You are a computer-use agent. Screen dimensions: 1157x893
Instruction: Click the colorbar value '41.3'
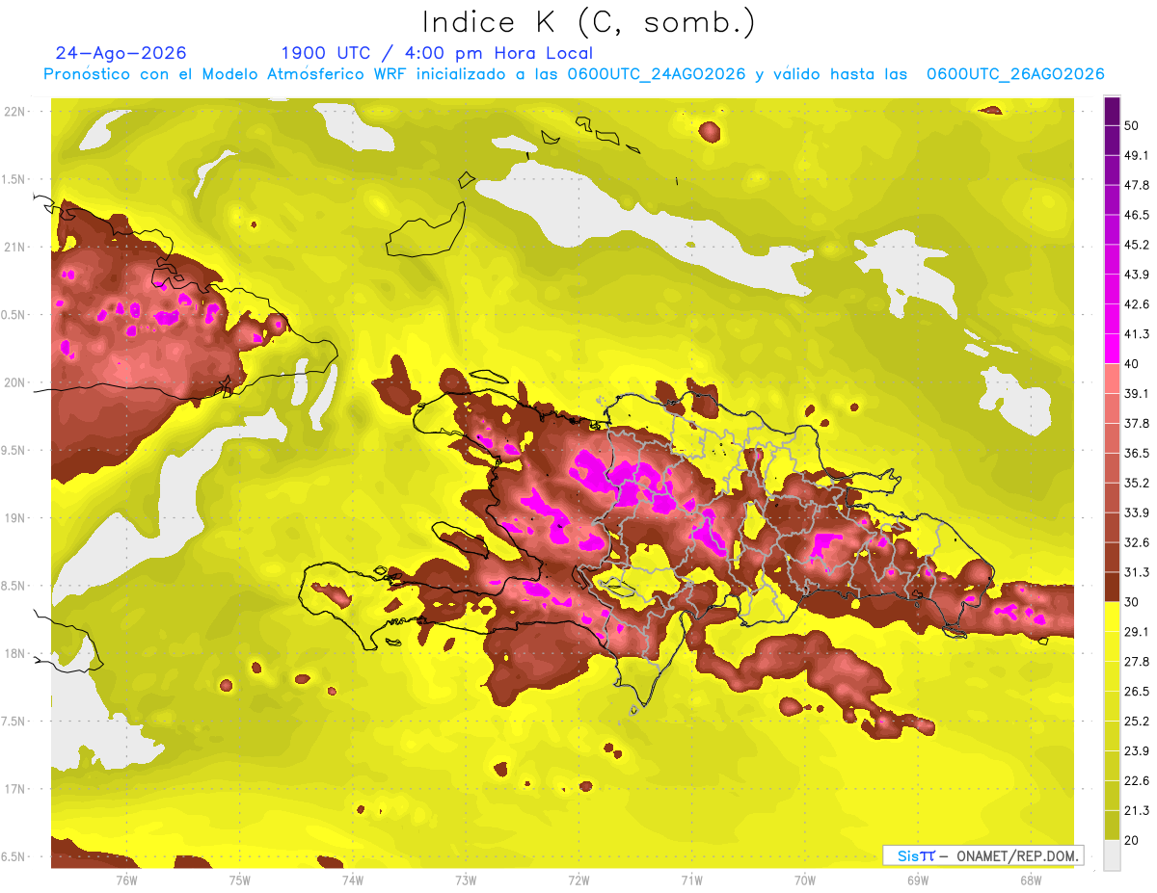pos(1136,334)
